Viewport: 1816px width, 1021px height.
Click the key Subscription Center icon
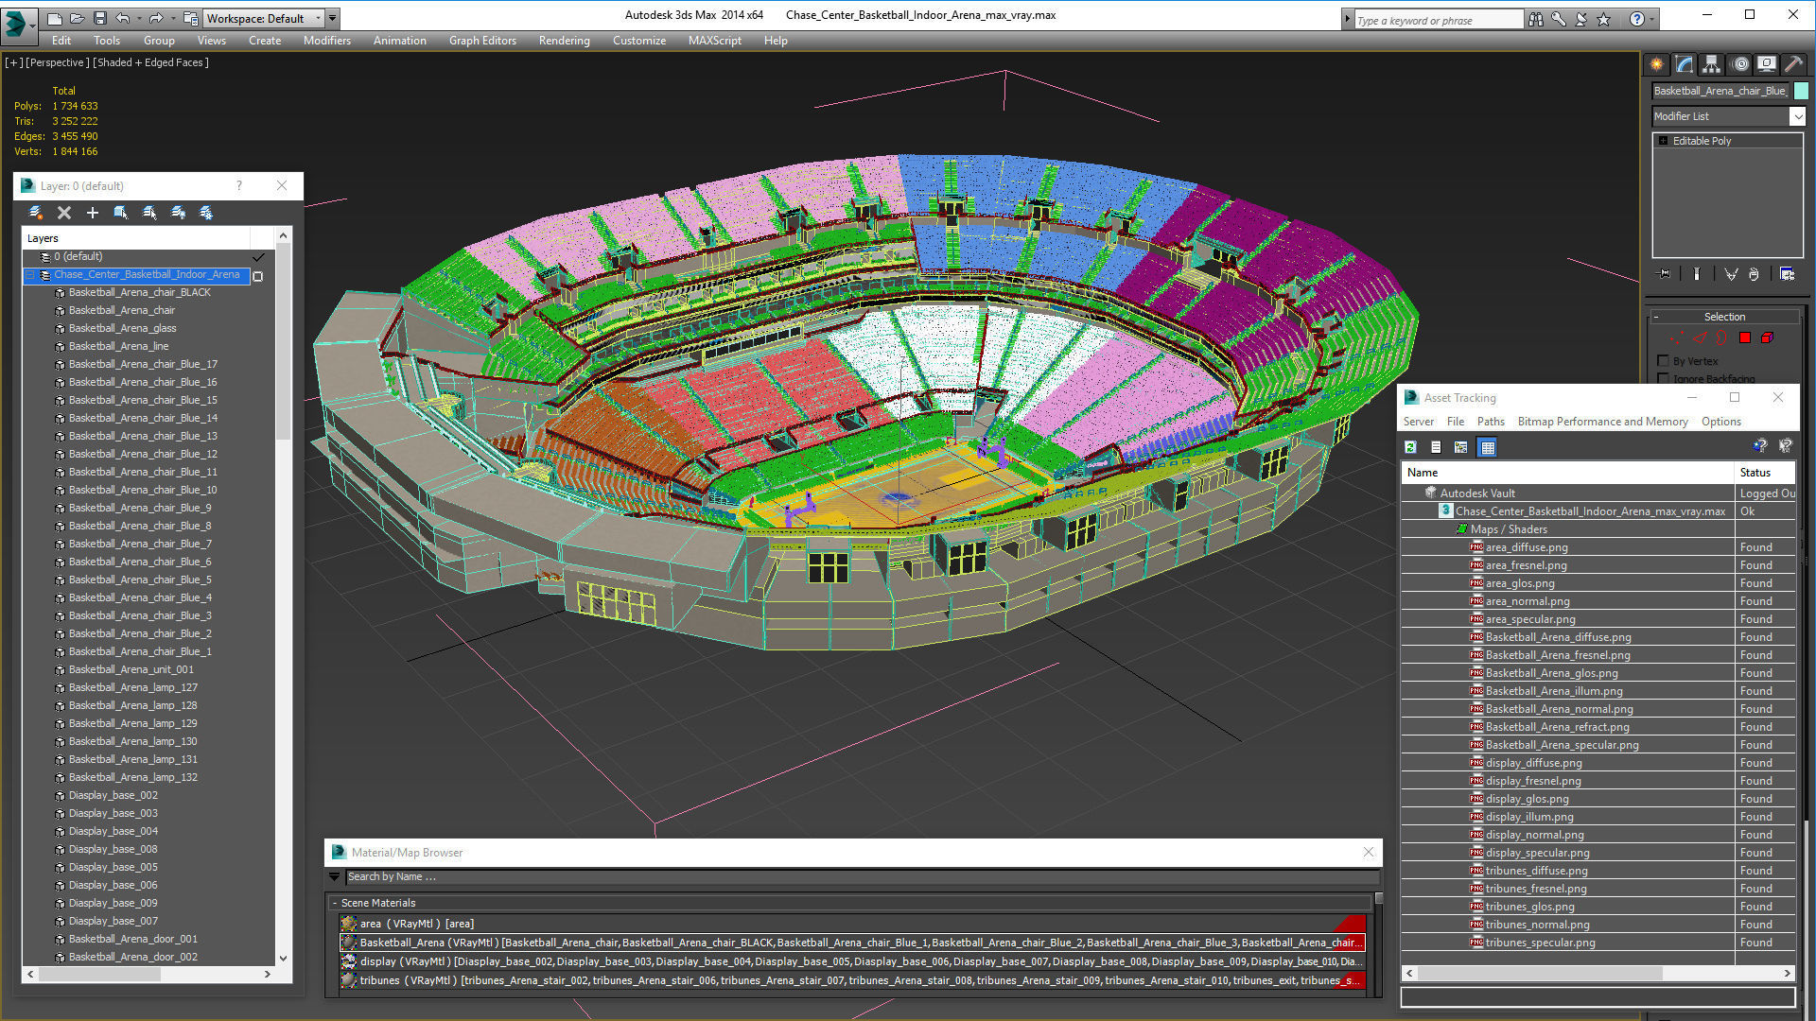point(1559,19)
